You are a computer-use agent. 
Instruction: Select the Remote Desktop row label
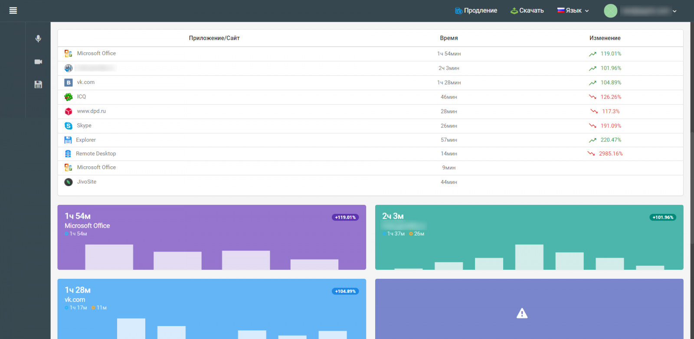[x=96, y=154]
